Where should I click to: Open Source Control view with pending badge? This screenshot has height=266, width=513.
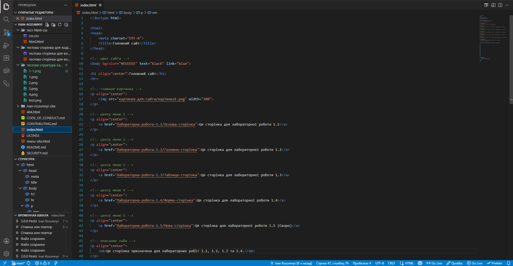[6, 32]
